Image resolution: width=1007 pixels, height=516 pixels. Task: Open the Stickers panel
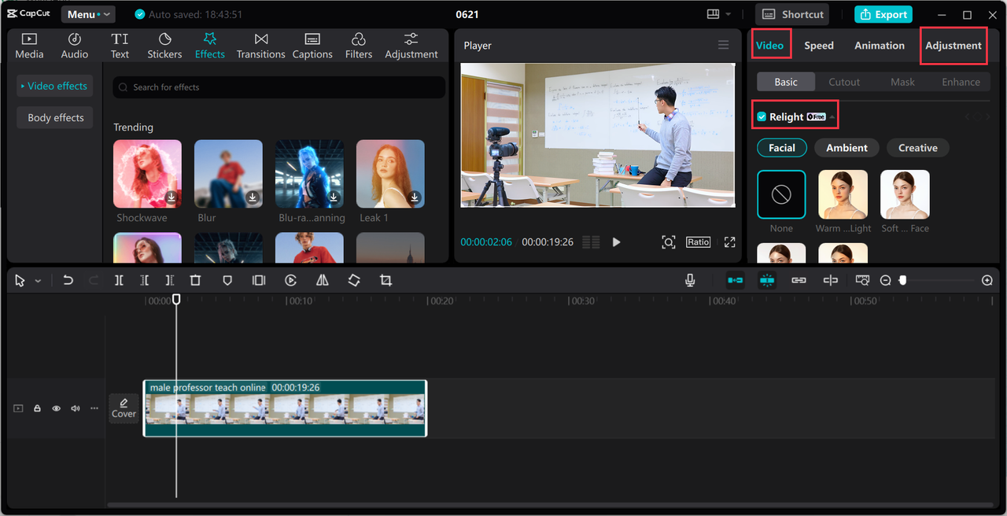coord(164,46)
